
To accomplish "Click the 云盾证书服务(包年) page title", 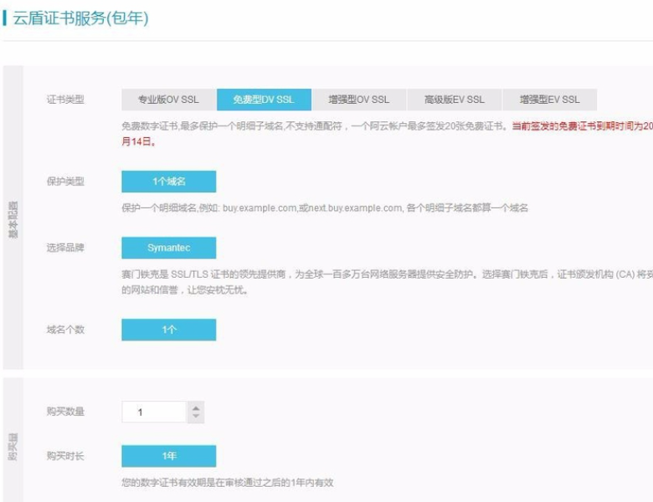I will click(80, 18).
